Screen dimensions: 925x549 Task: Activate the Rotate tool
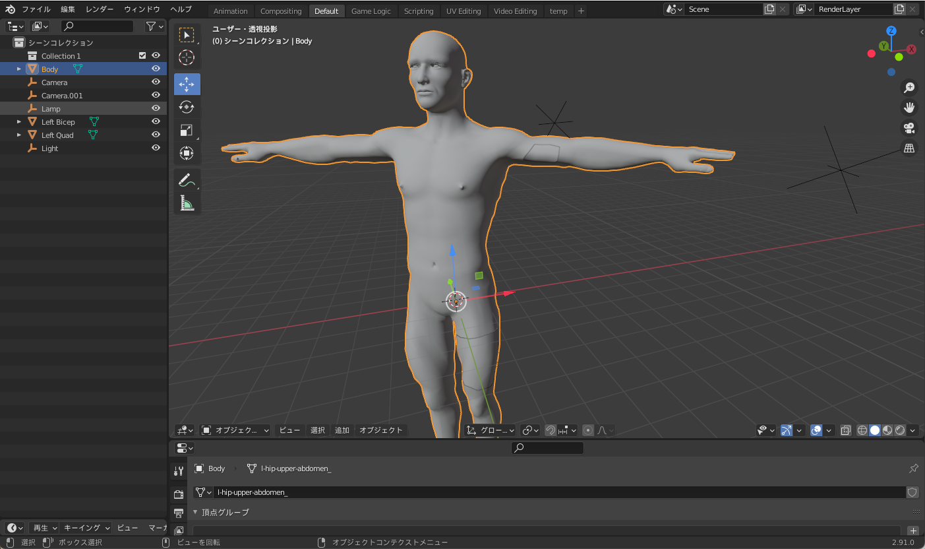pyautogui.click(x=187, y=108)
